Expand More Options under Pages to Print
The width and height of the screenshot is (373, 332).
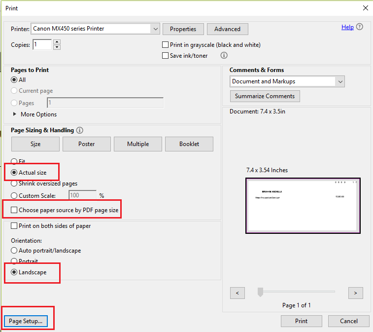14,114
